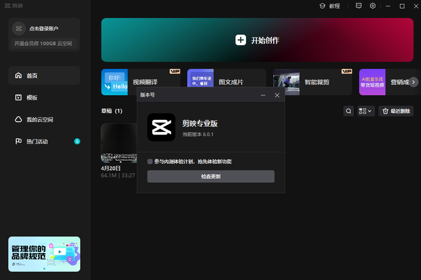This screenshot has height=280, width=421.
Task: Click the 图文成片 blue thumbnail
Action: [201, 78]
